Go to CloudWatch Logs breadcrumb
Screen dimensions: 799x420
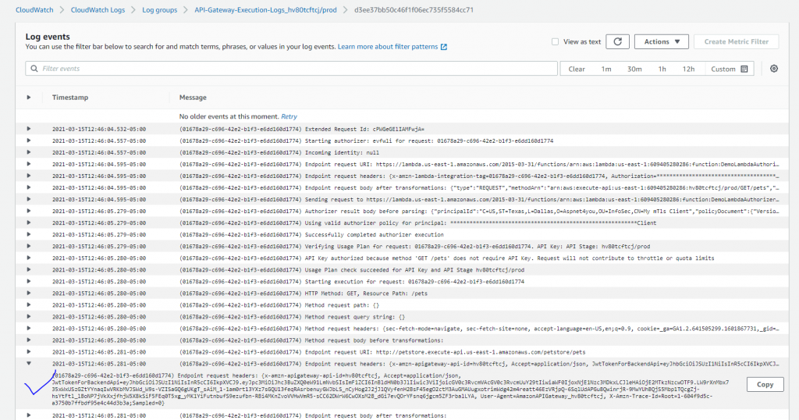pyautogui.click(x=98, y=9)
